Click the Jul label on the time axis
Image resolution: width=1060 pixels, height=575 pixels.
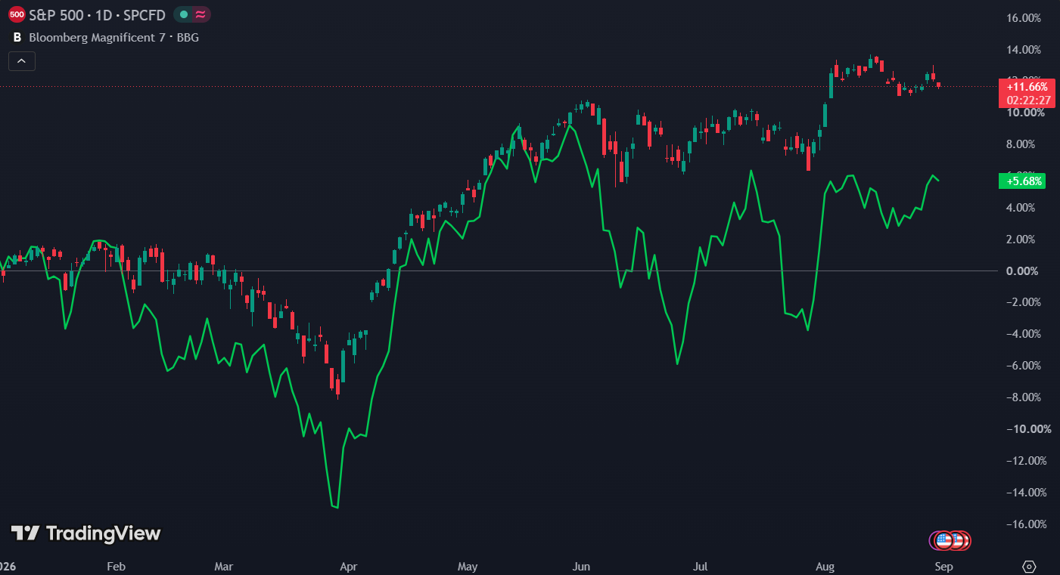701,566
